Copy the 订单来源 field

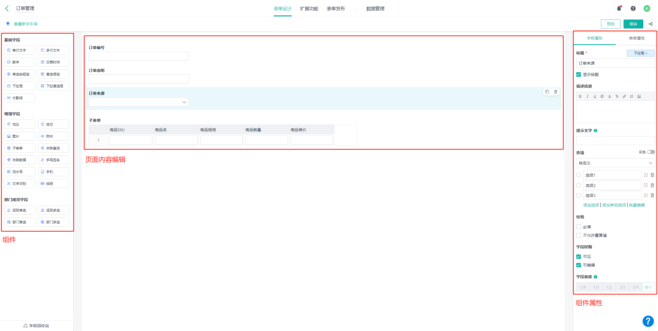tap(547, 92)
